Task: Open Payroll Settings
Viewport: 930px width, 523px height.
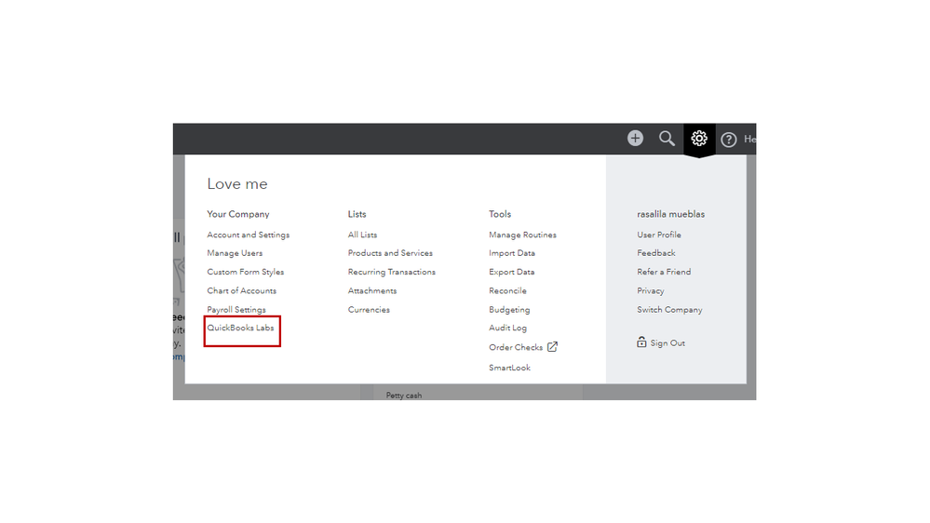Action: click(236, 310)
